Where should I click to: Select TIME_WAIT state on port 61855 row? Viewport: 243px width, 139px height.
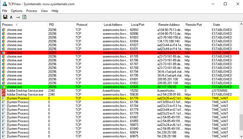coord(220,121)
